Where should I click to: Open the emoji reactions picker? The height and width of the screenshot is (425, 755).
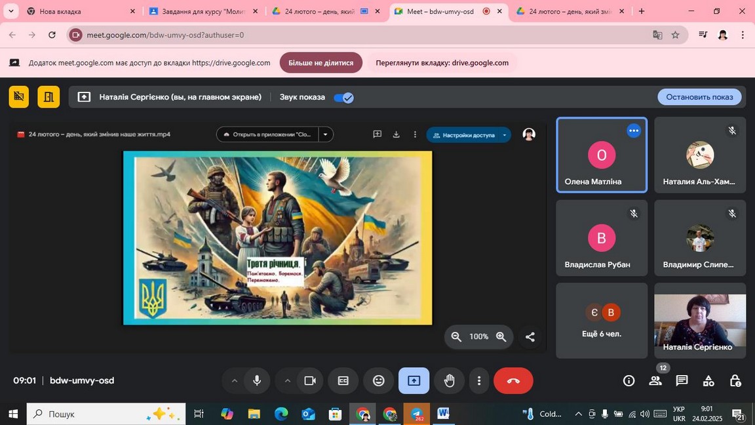(x=378, y=380)
